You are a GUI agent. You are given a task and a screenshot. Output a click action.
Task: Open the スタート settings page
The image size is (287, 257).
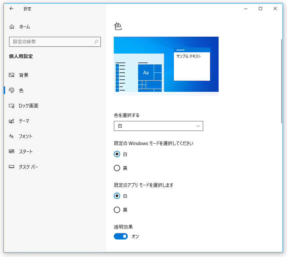click(x=55, y=151)
